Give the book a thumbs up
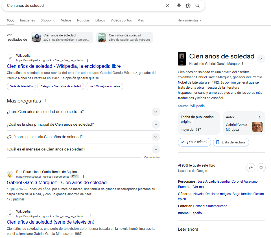271x238 pixels. [251, 168]
